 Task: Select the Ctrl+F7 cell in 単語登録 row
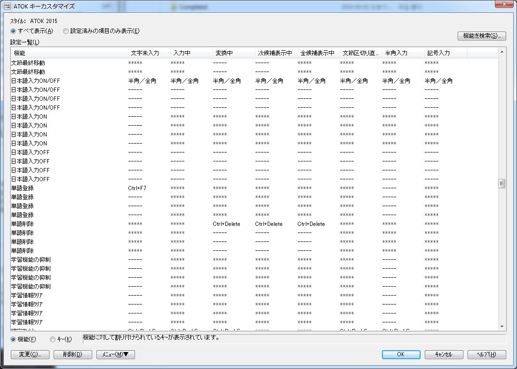pyautogui.click(x=137, y=188)
